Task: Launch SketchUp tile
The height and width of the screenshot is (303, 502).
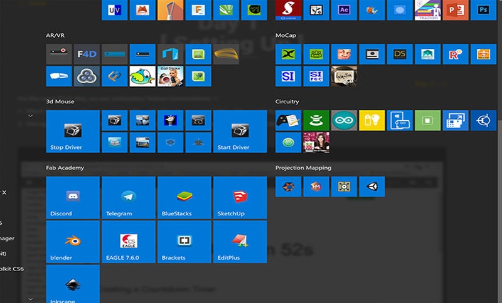Action: [x=240, y=198]
